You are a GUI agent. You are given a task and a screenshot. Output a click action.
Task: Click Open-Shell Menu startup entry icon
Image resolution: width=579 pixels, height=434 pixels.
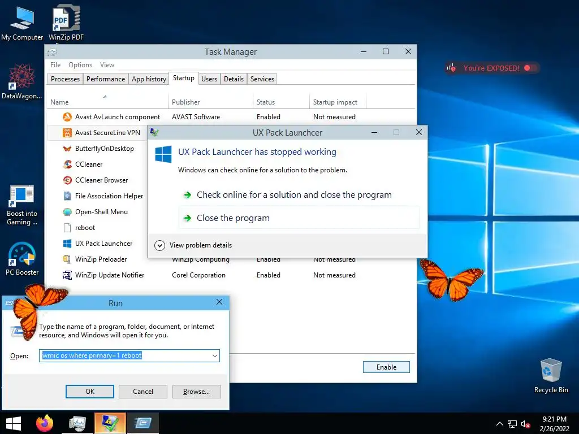pyautogui.click(x=67, y=212)
